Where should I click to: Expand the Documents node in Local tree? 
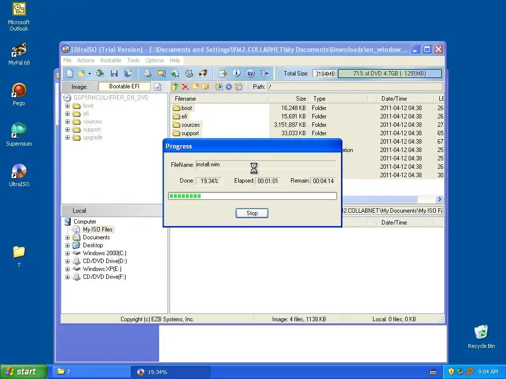click(67, 237)
